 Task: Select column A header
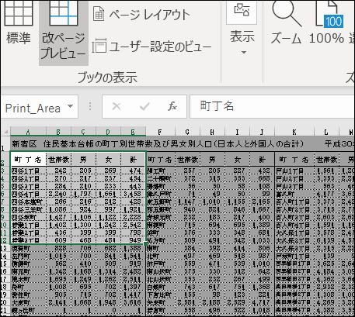pyautogui.click(x=28, y=132)
